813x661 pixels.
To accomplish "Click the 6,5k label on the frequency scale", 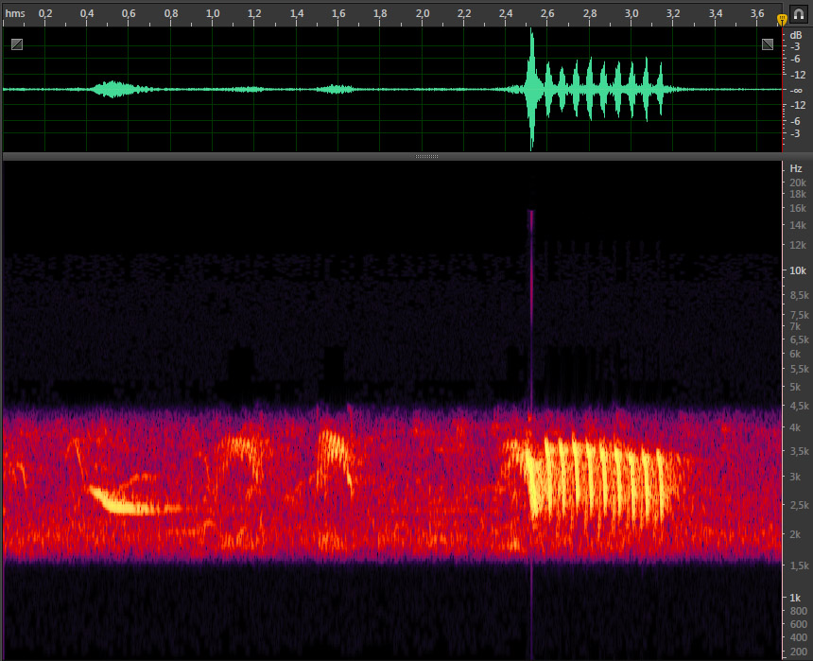I will [x=799, y=339].
